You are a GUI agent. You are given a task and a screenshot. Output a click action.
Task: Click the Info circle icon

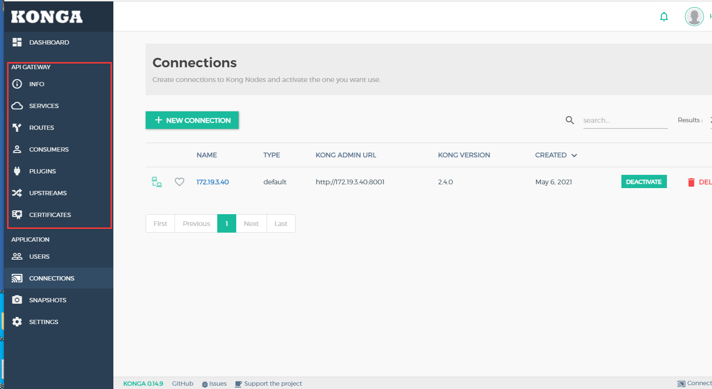click(17, 84)
